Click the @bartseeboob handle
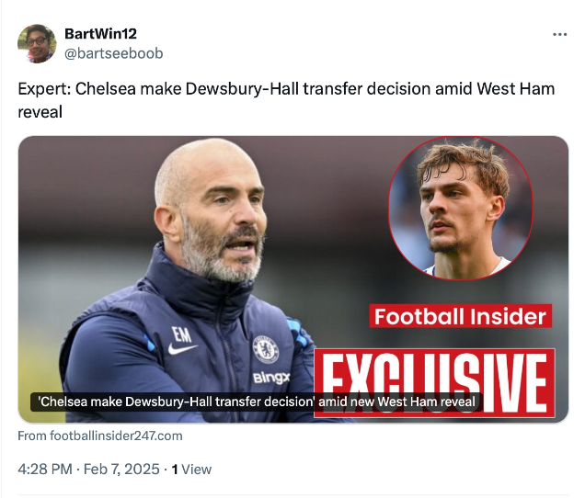 (x=113, y=53)
